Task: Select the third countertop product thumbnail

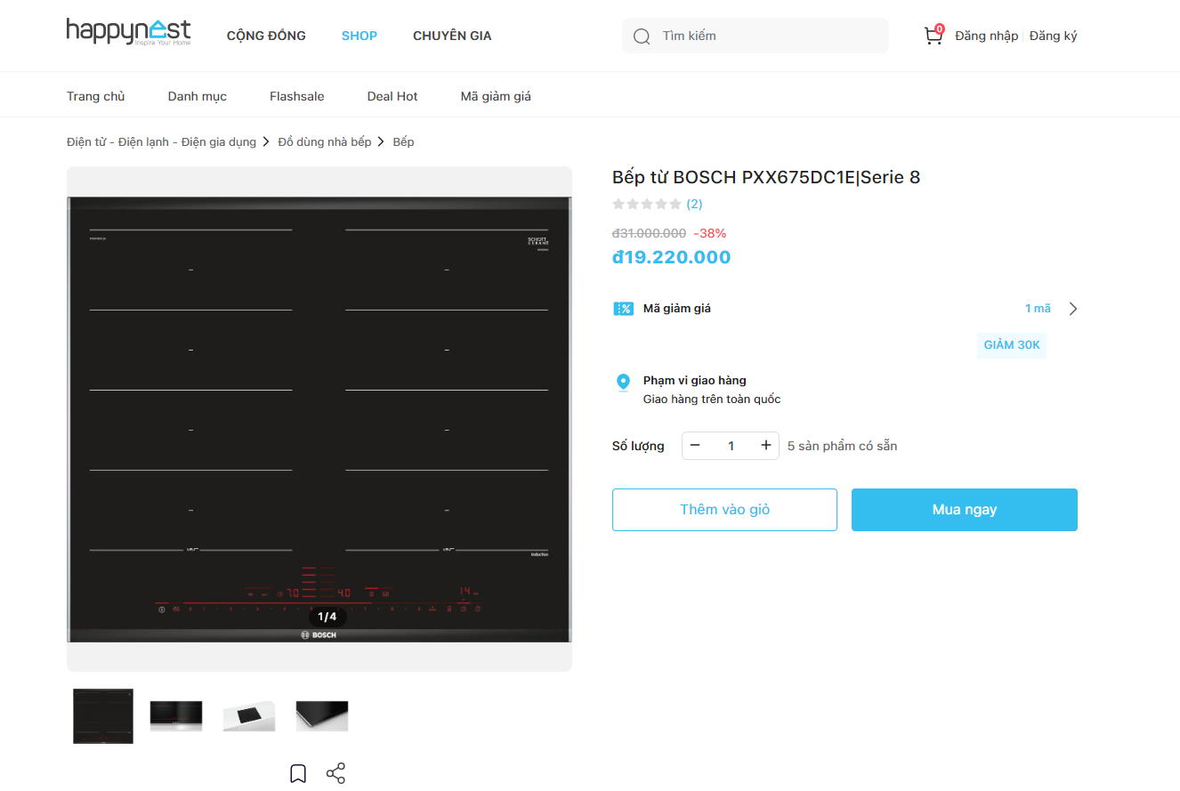Action: [x=249, y=715]
